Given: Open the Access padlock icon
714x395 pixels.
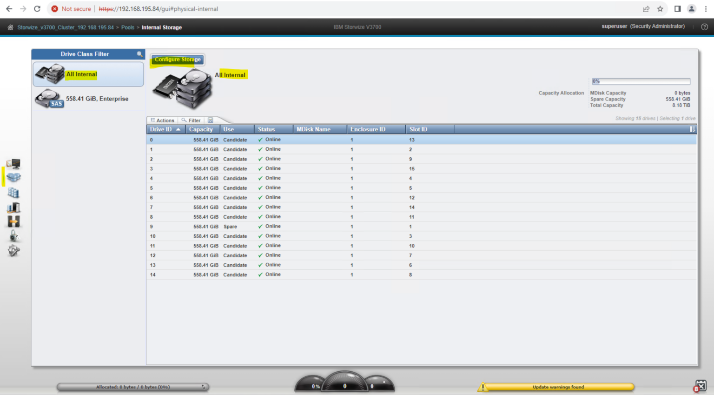Looking at the screenshot, I should click(x=13, y=236).
